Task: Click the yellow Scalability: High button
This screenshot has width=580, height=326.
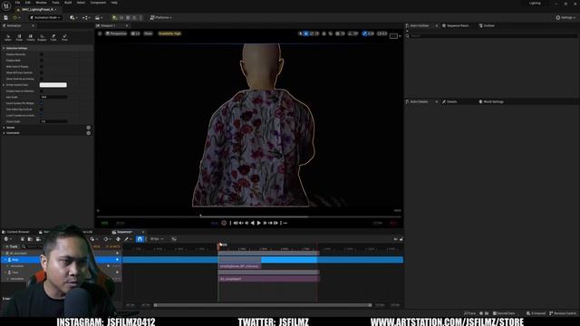Action: 169,34
